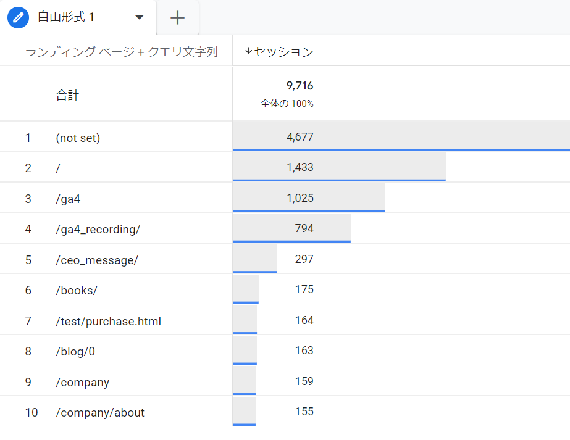Click session value 163
The image size is (570, 440).
tap(304, 351)
